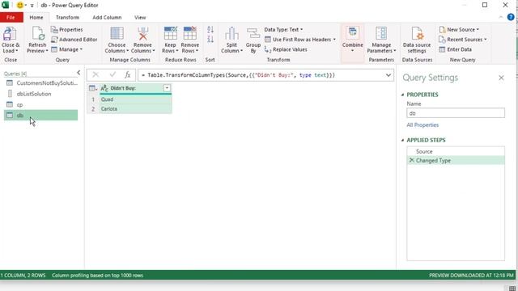The image size is (518, 291).
Task: Select the Source applied step
Action: coord(456,151)
